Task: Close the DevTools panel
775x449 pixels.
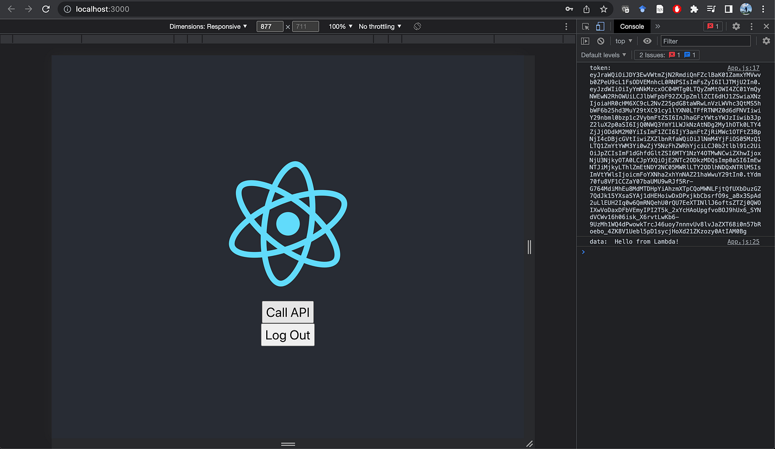Action: 766,27
